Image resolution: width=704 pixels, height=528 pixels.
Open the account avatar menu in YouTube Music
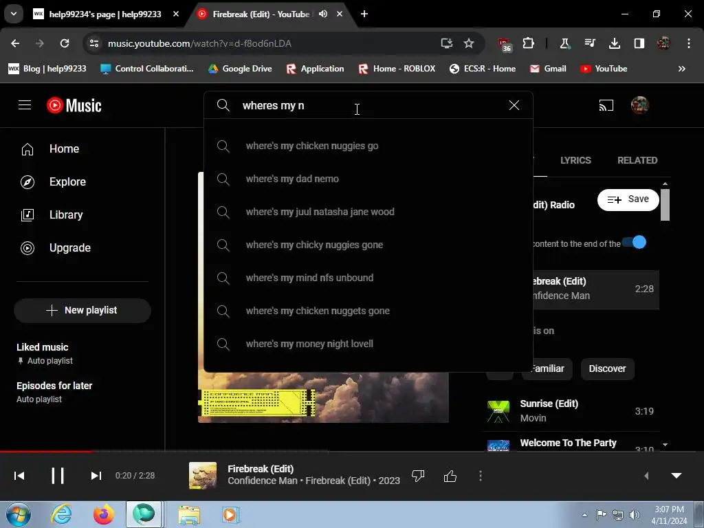(x=639, y=105)
